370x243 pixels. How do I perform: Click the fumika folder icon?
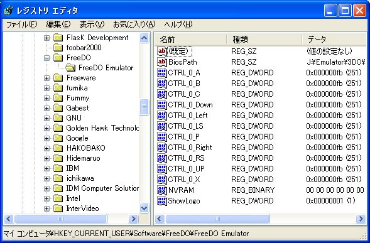(x=58, y=88)
